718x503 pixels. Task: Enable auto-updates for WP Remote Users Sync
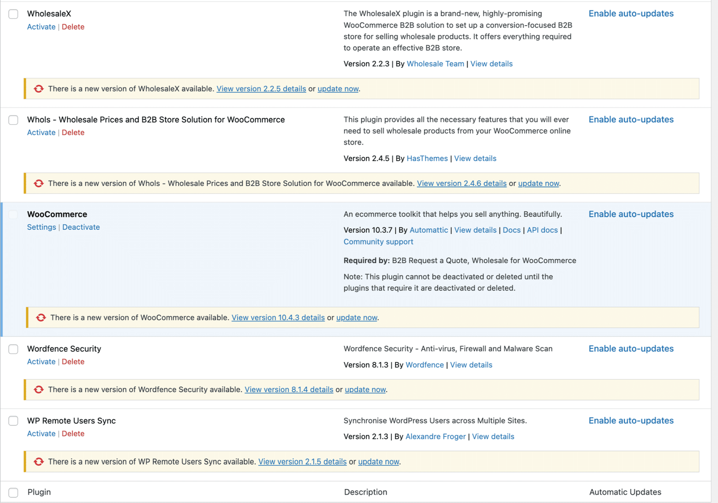(x=631, y=420)
